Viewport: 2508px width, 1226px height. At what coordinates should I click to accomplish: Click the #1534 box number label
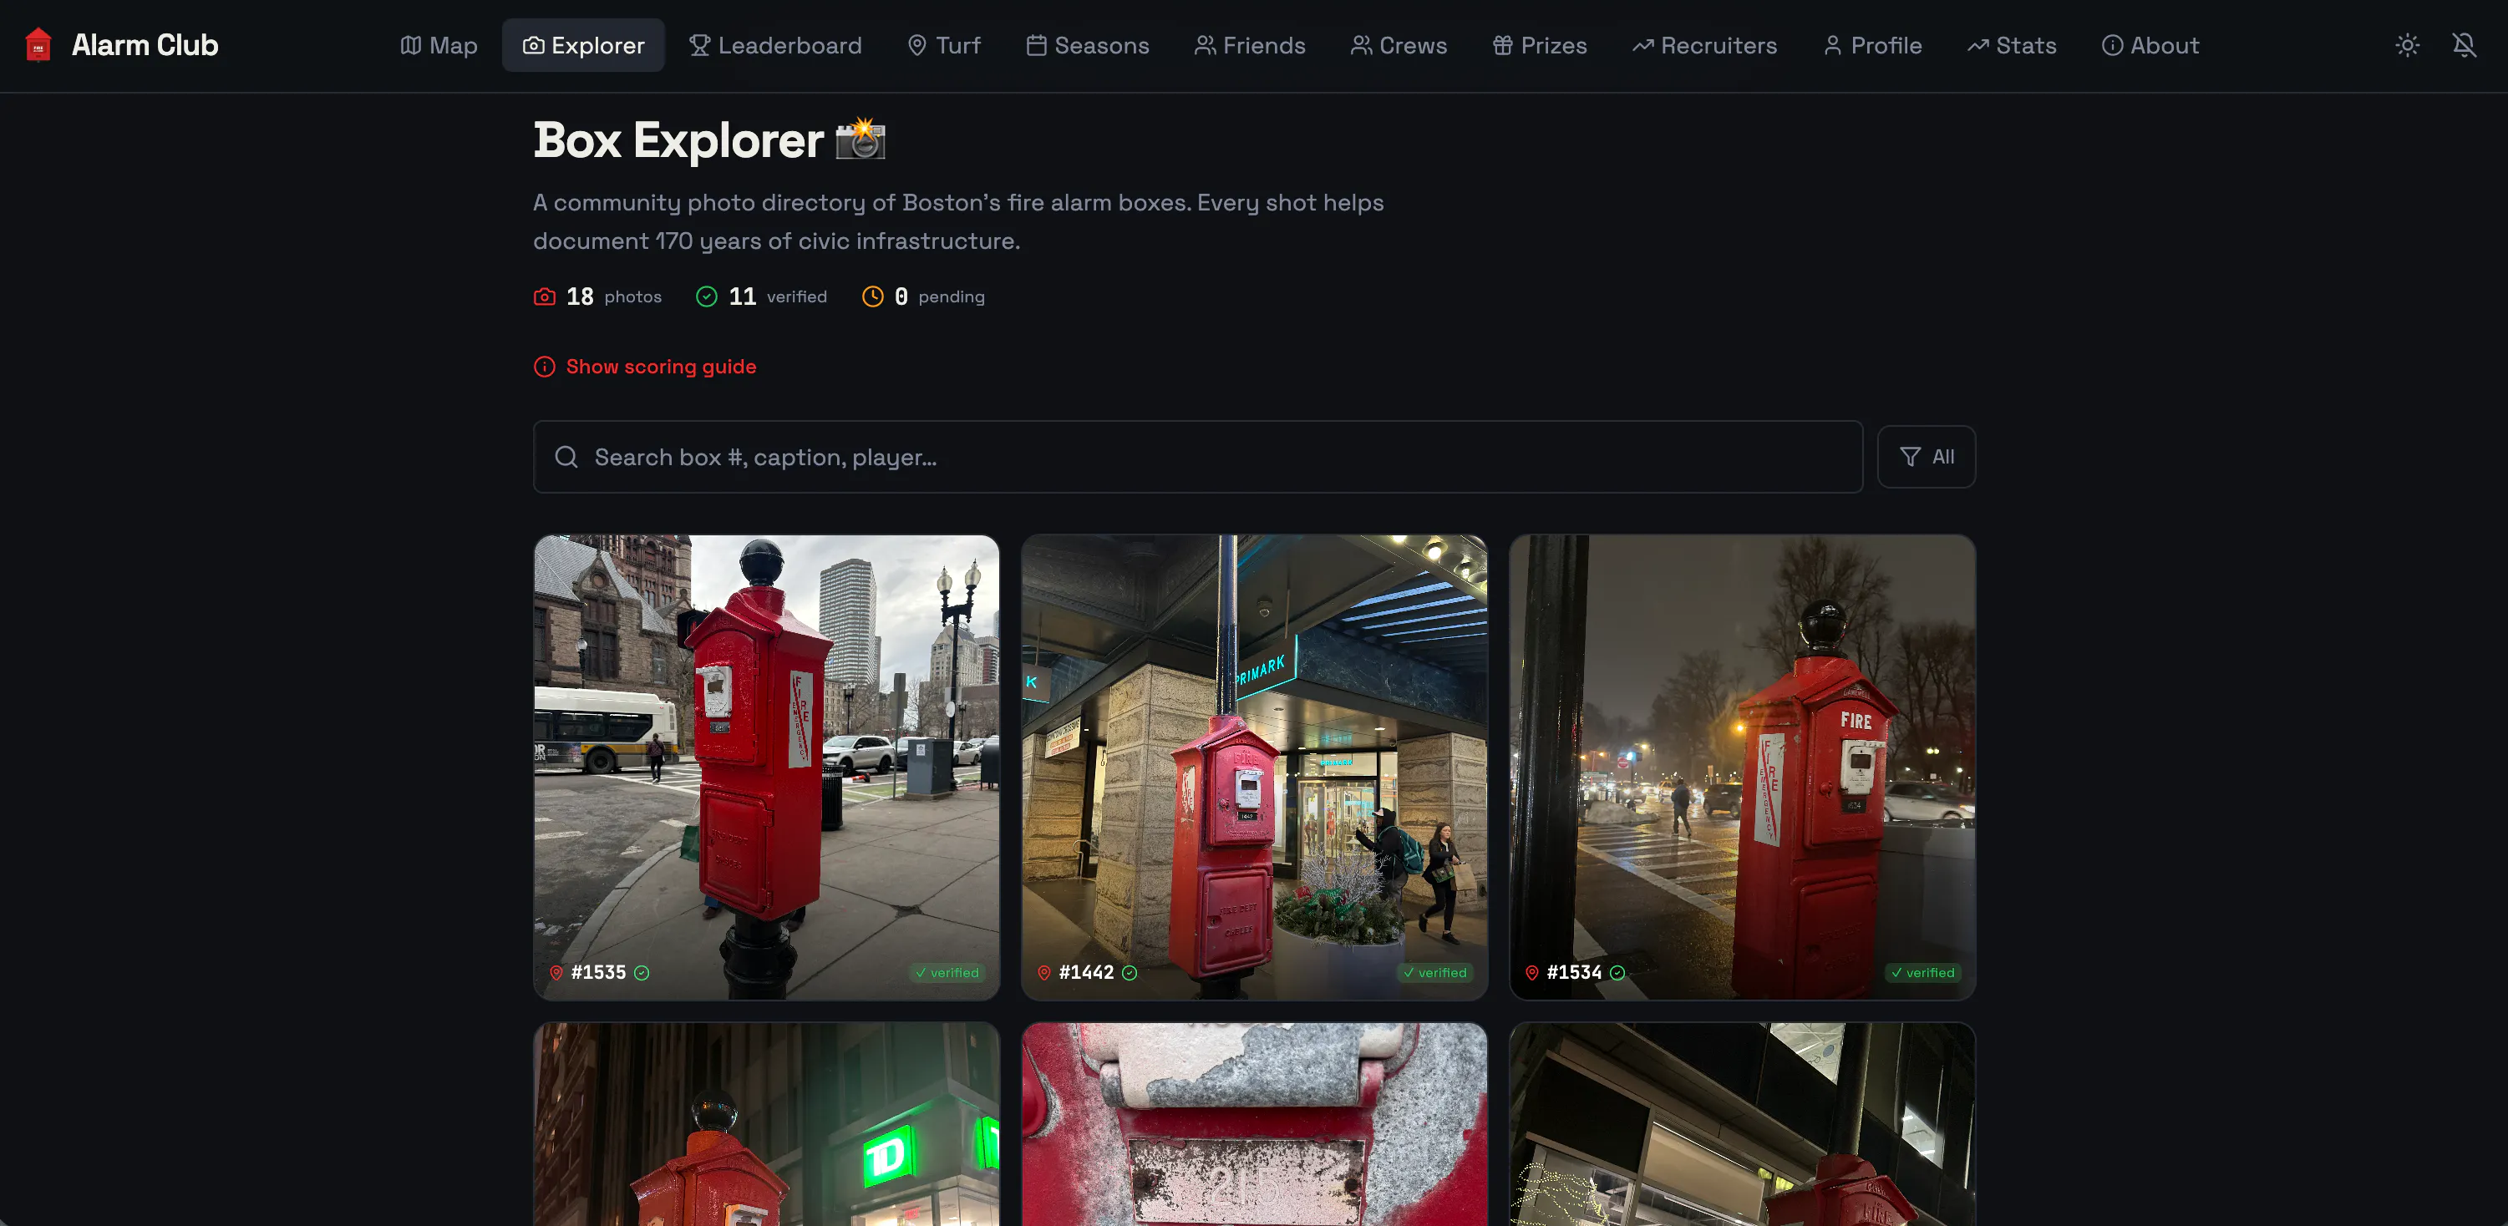point(1573,973)
